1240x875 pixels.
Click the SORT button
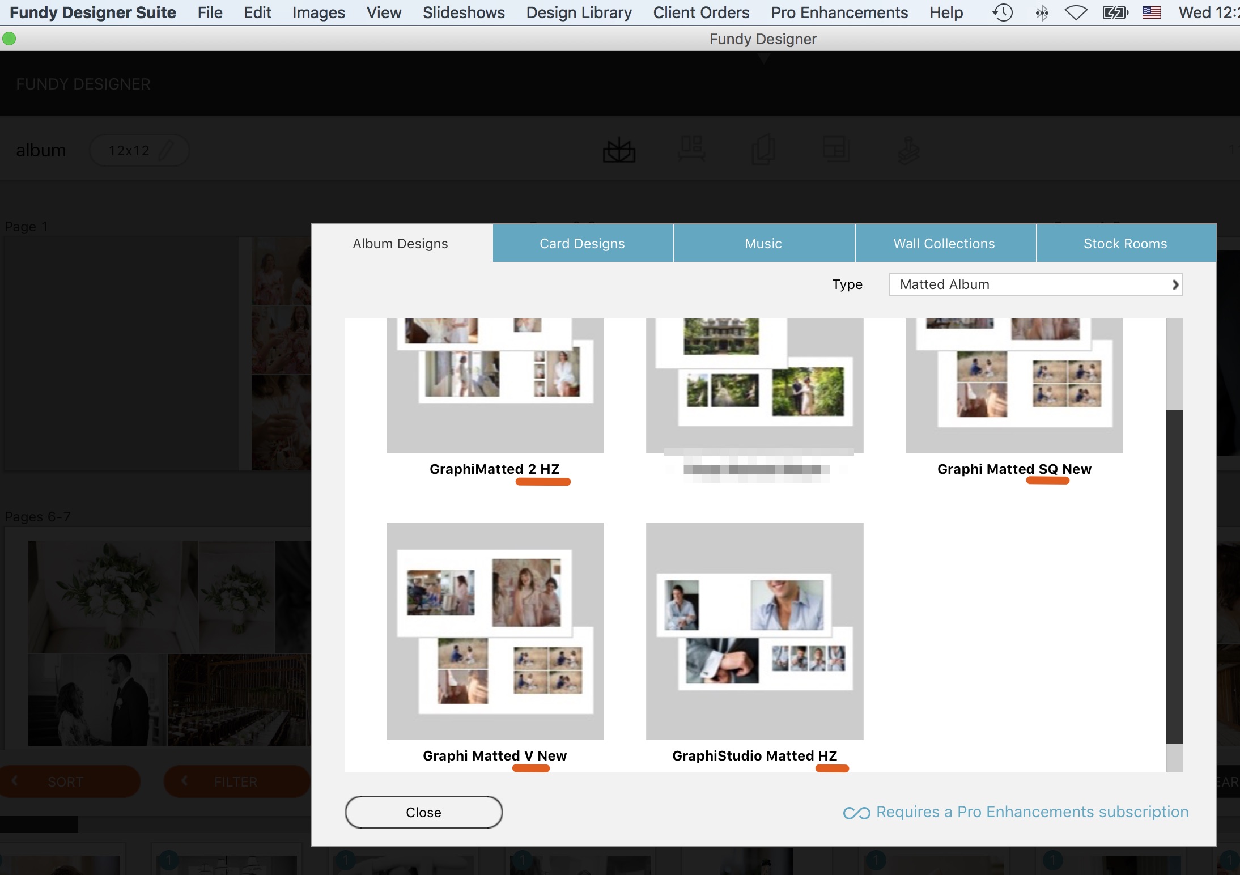pyautogui.click(x=70, y=781)
